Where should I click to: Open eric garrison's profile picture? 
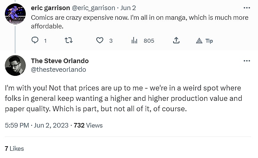tap(15, 14)
